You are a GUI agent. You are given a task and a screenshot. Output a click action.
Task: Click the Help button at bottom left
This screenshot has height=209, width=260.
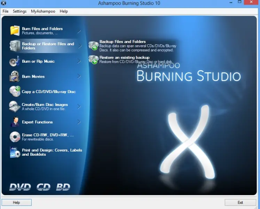pos(17,202)
